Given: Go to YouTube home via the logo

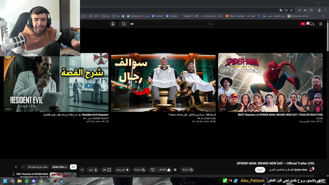Looking at the screenshot, I should pos(308,24).
